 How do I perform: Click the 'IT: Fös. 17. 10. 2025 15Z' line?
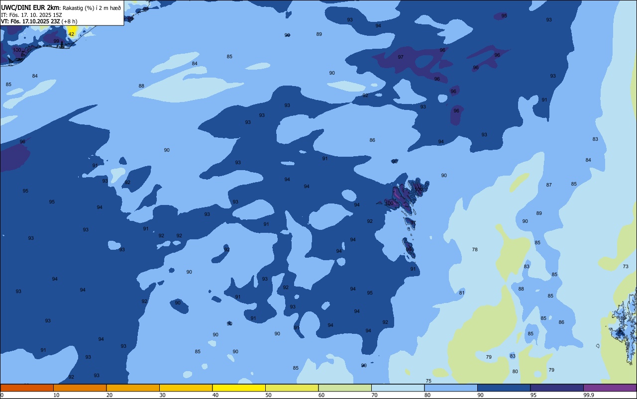31,15
